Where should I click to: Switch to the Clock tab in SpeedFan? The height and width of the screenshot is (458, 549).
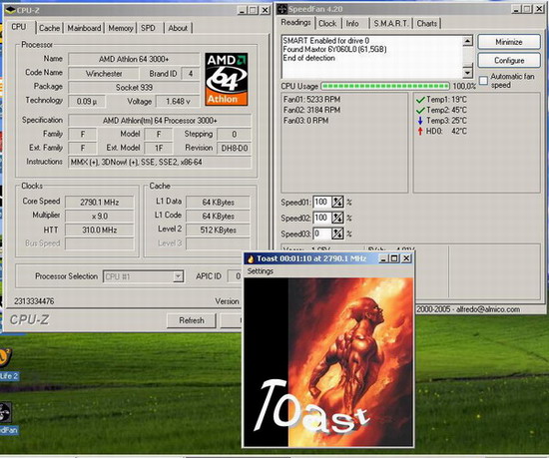(327, 23)
